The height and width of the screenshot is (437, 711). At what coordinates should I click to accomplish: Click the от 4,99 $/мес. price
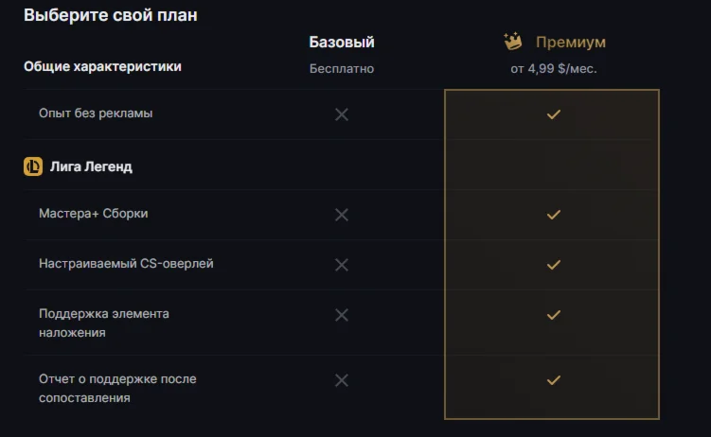point(554,68)
